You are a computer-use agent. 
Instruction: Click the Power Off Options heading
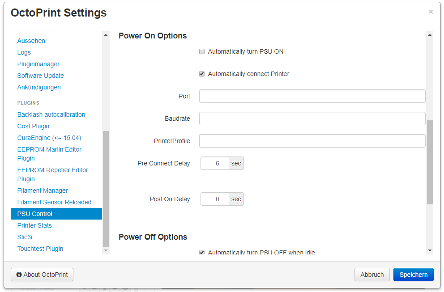pyautogui.click(x=153, y=237)
